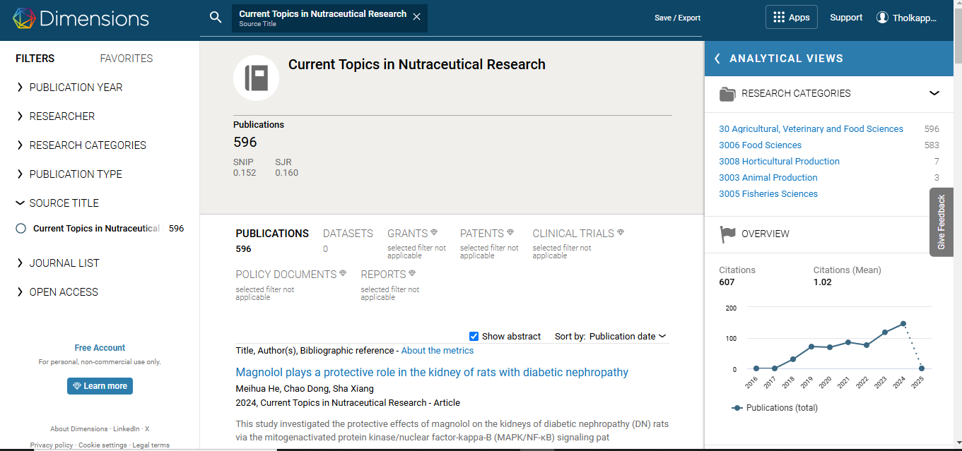Remove the Source Title search filter chip

coord(416,18)
